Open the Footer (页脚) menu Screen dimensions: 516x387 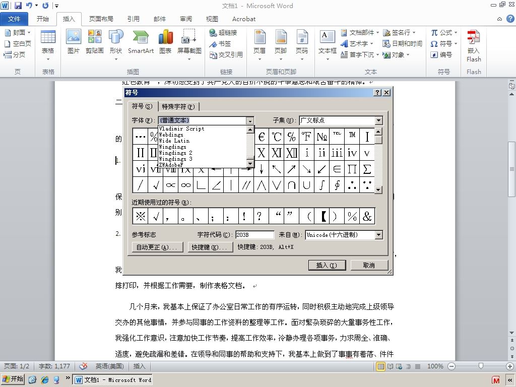click(281, 45)
